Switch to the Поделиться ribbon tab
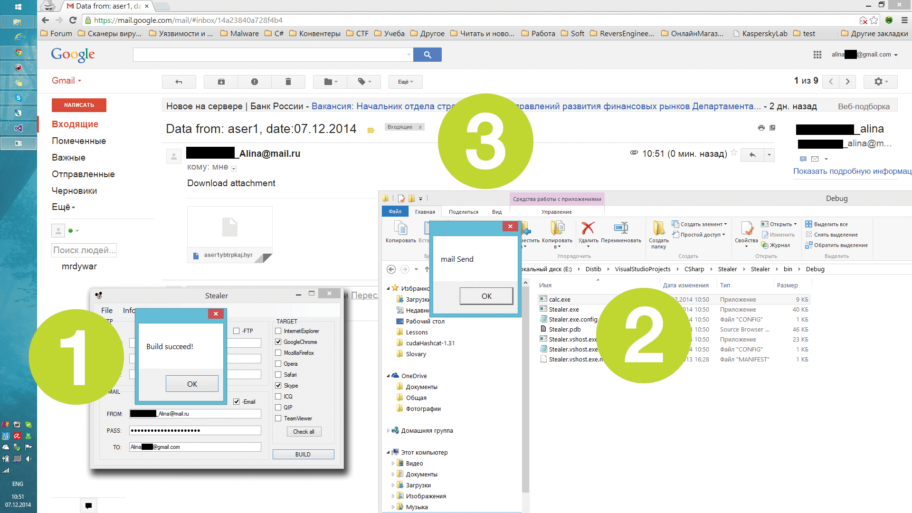Image resolution: width=912 pixels, height=513 pixels. pyautogui.click(x=463, y=212)
